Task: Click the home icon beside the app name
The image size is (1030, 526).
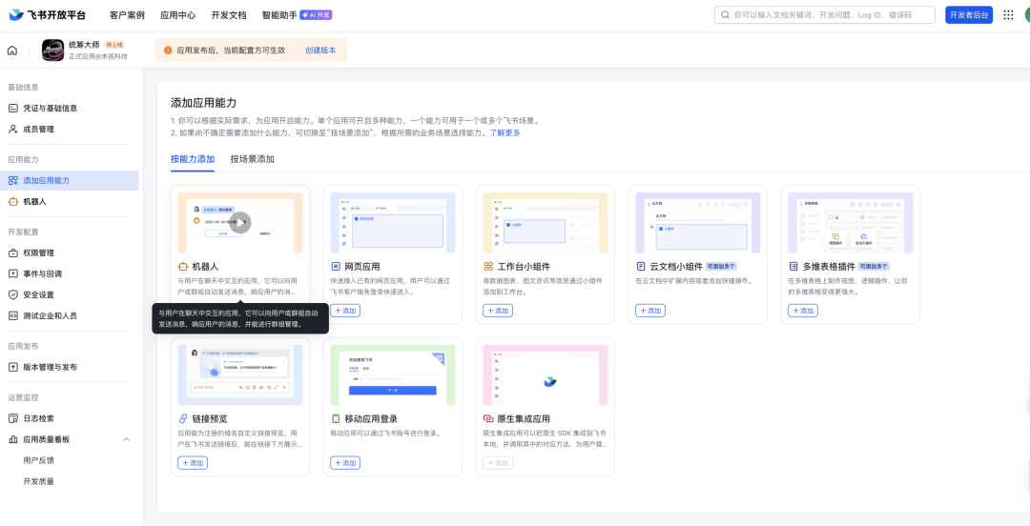Action: coord(12,51)
